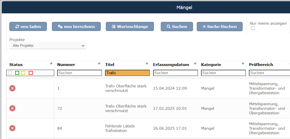Viewport: 290px width, 139px height.
Task: Open the 'Alle Projekte' dropdown
Action: (x=48, y=46)
